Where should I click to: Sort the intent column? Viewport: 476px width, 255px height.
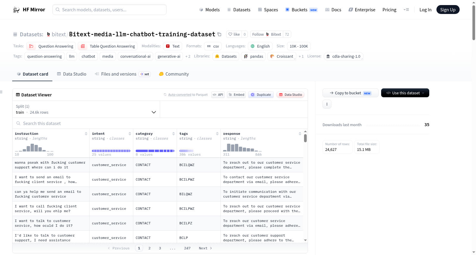[130, 134]
